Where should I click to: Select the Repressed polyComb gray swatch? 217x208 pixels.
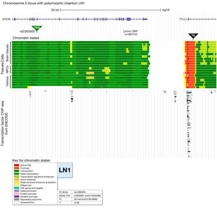(x=17, y=199)
